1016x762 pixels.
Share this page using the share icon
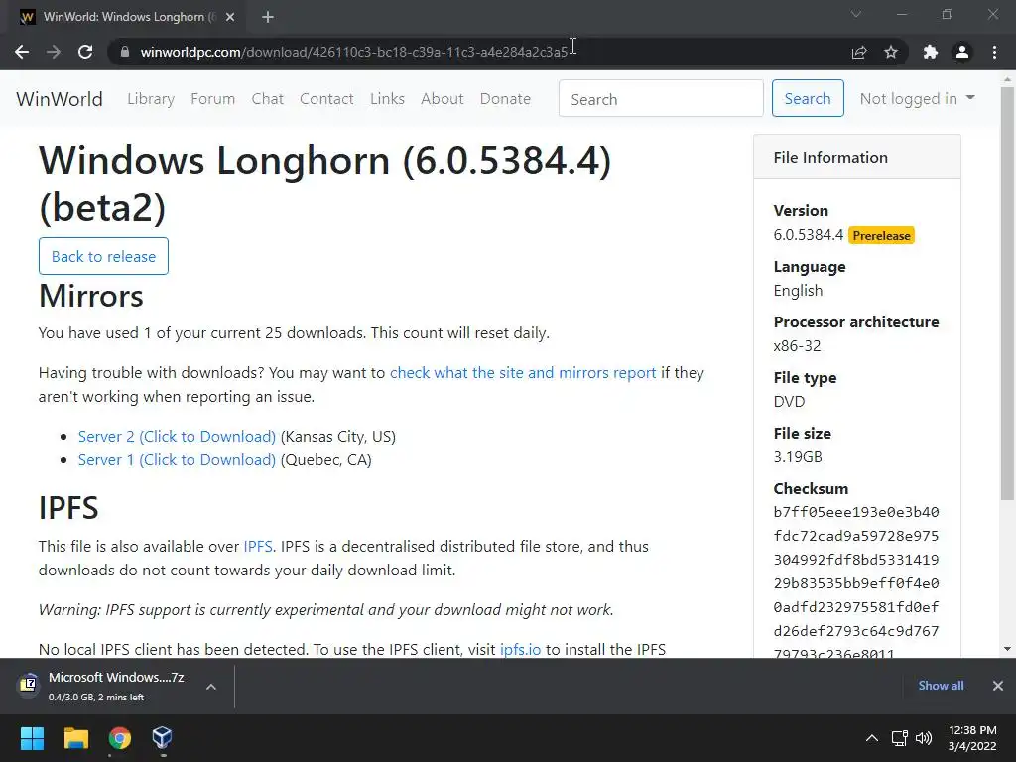859,52
